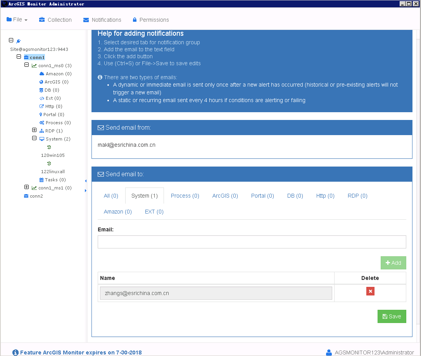Click the conn2 briefcase icon
Viewport: 421px width, 356px height.
(26, 196)
